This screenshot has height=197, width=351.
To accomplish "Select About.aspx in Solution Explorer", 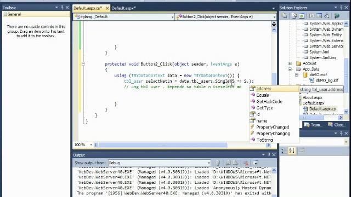I will [312, 97].
